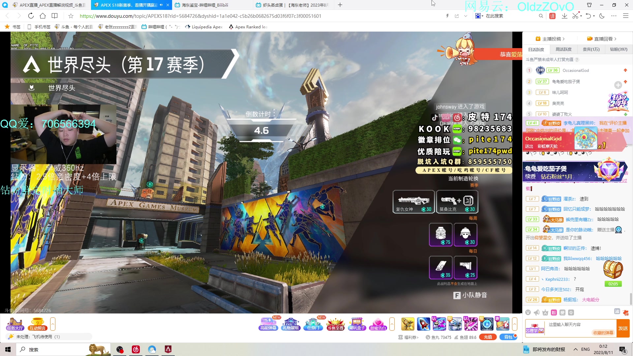The image size is (633, 356).
Task: Open 福利券 coupons link
Action: click(x=408, y=337)
